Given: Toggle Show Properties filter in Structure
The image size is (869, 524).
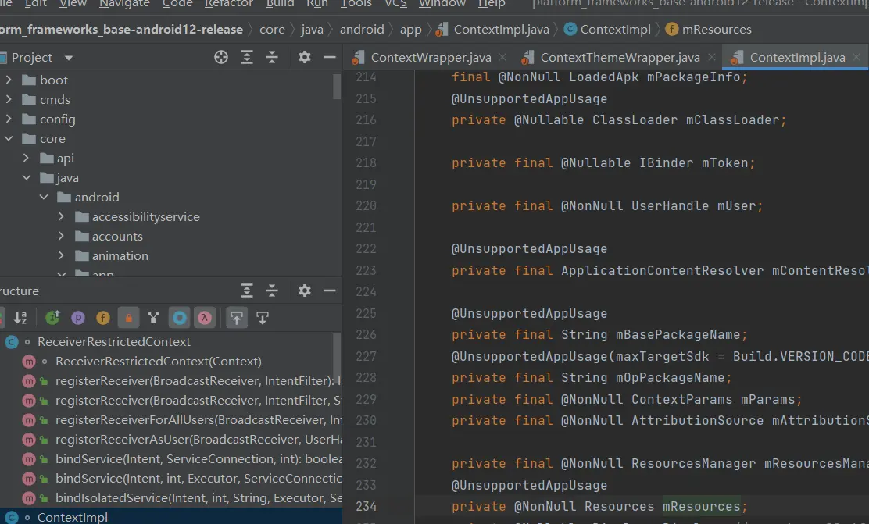Looking at the screenshot, I should tap(78, 318).
